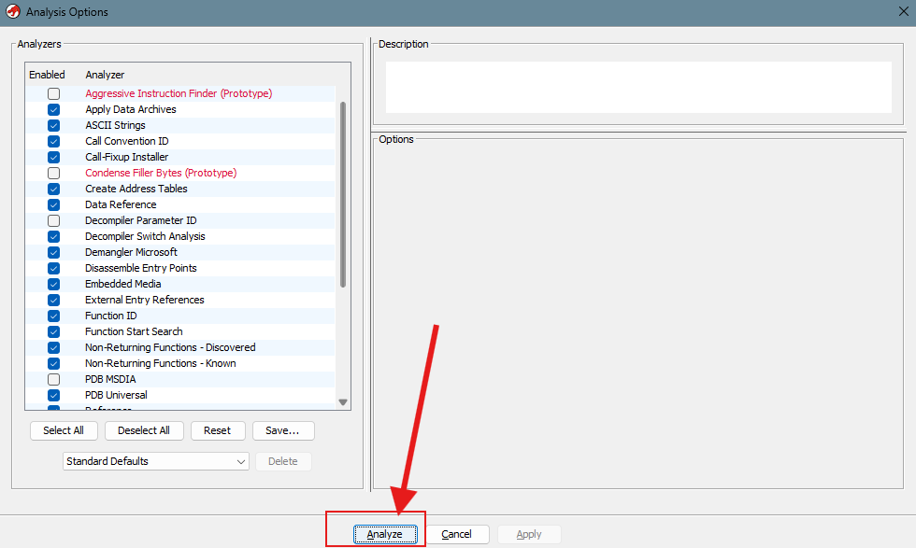Enable Condense Filler Bytes (Prototype) checkbox
This screenshot has width=916, height=548.
[x=53, y=173]
